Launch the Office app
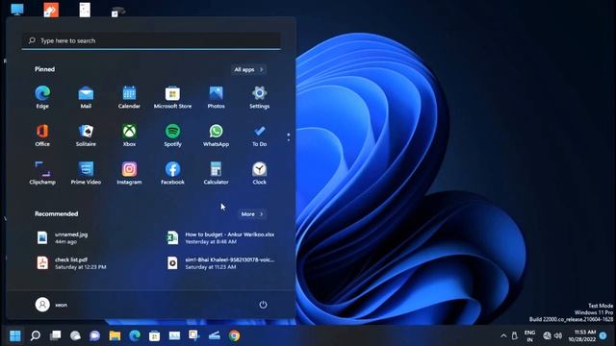Viewport: 616px width, 346px height. click(42, 136)
